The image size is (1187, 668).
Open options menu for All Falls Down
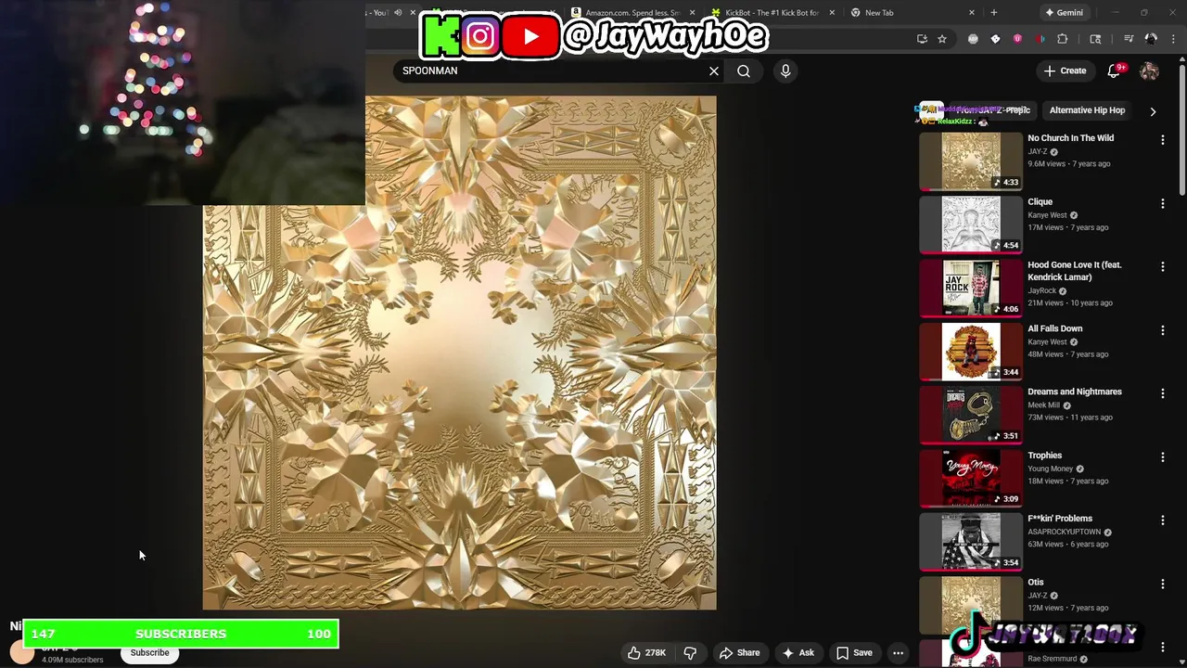(x=1163, y=330)
